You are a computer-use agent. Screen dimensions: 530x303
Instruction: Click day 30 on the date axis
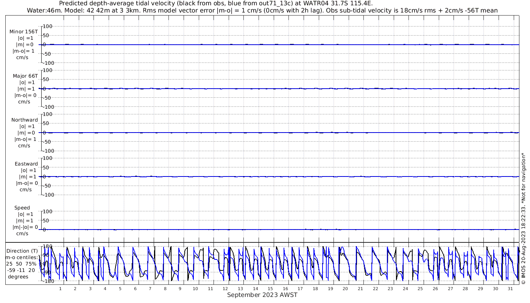(x=495, y=289)
